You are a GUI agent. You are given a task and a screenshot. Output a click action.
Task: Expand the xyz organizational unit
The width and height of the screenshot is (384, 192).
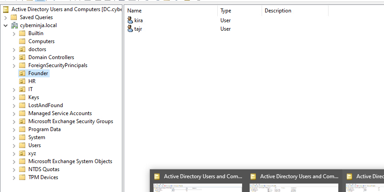point(14,153)
